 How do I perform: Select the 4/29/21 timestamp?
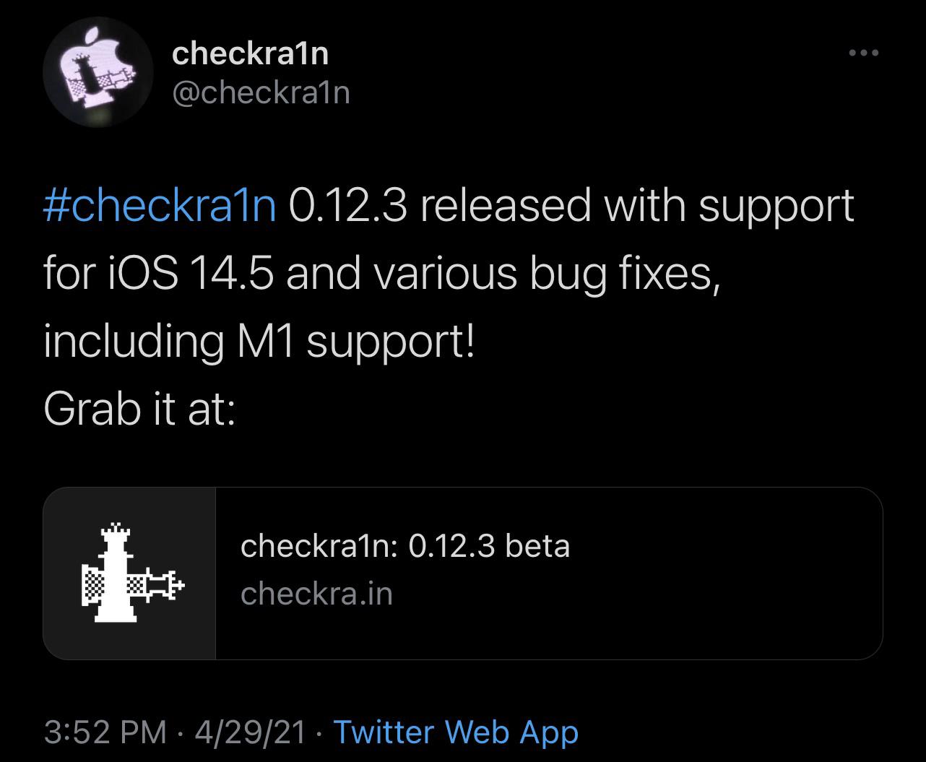tap(249, 732)
